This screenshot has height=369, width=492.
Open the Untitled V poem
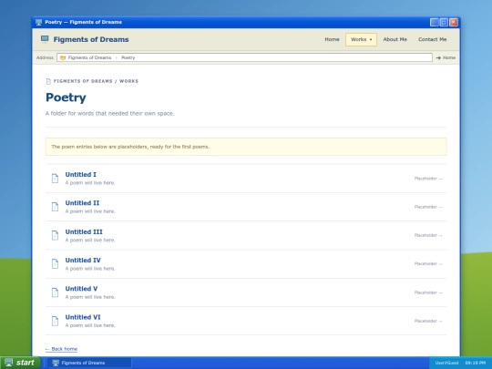(x=81, y=289)
